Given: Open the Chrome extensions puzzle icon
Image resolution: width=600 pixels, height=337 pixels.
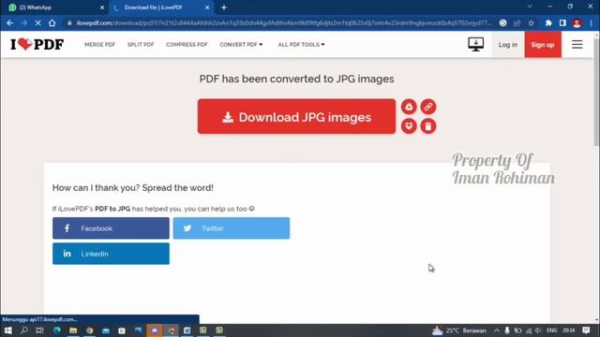Looking at the screenshot, I should point(548,22).
